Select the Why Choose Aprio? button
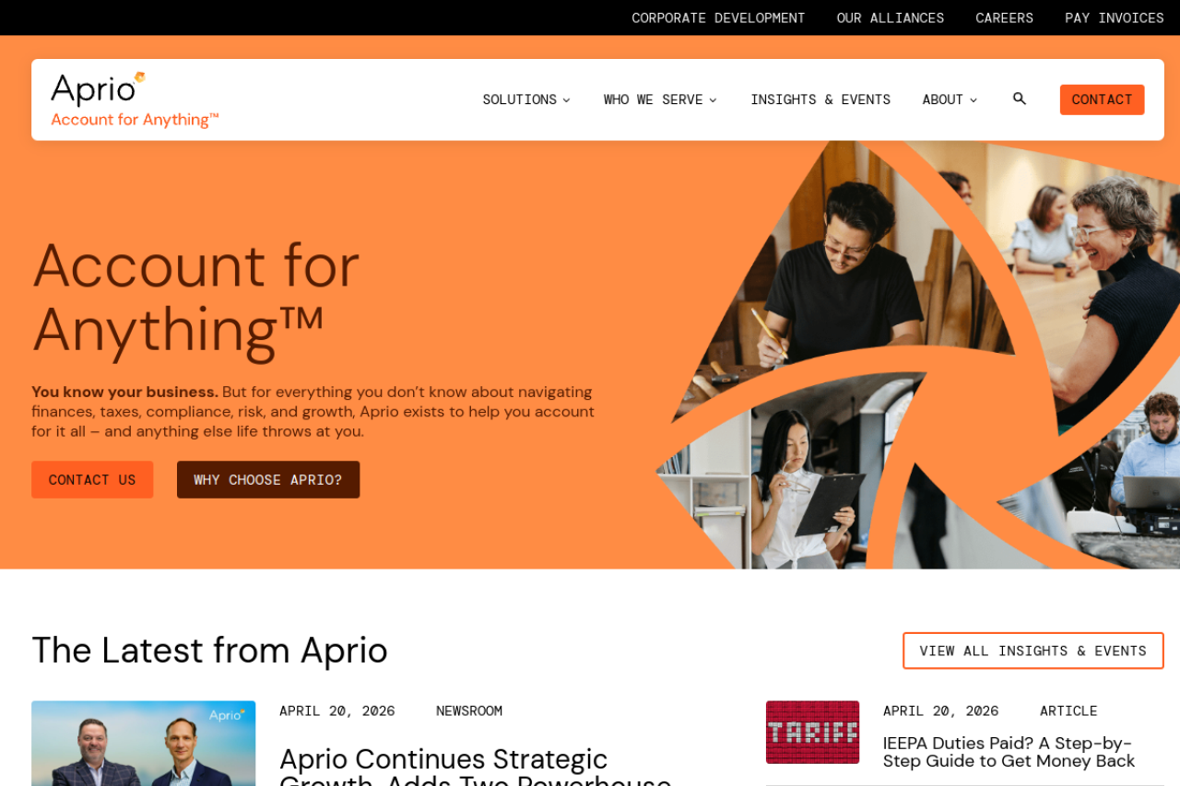Viewport: 1180px width, 786px height. (x=268, y=480)
